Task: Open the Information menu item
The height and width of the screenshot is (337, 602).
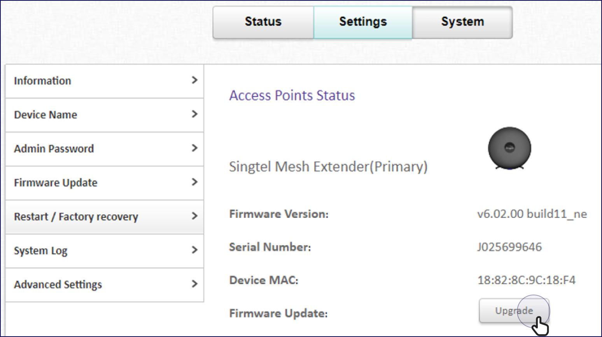Action: coord(105,81)
